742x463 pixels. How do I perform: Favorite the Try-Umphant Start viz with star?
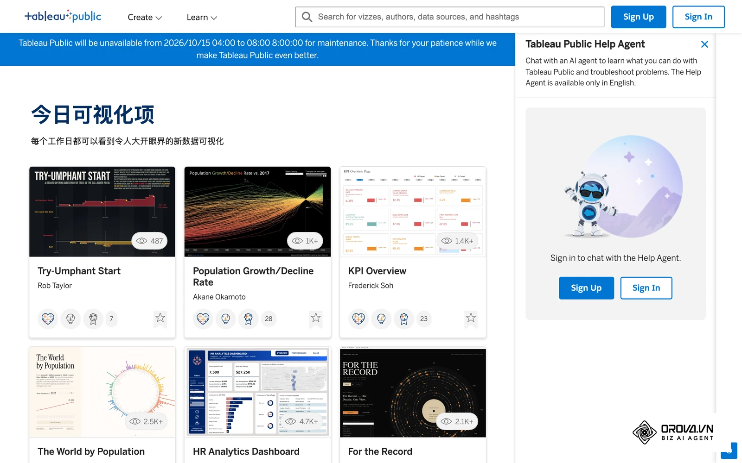tap(160, 318)
